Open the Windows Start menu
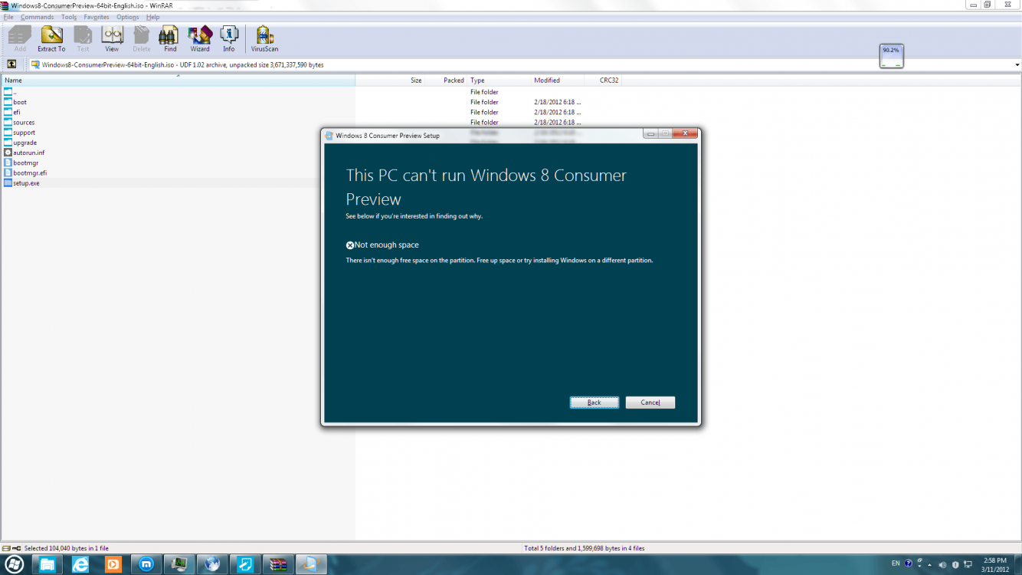 click(x=14, y=564)
